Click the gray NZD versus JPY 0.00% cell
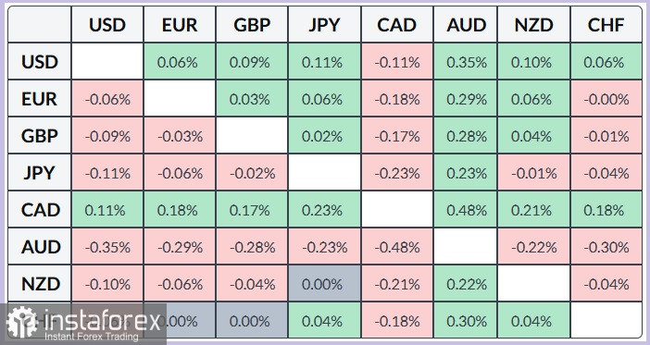This screenshot has height=345, width=650. click(x=325, y=284)
